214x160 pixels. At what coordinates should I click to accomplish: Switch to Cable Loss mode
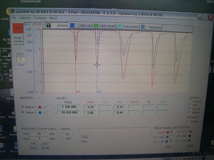pyautogui.click(x=72, y=26)
